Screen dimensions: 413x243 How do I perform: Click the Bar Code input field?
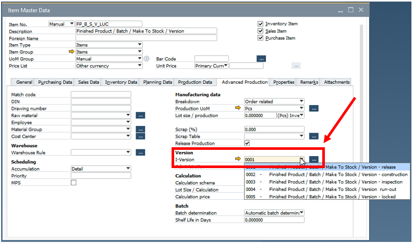click(x=212, y=59)
